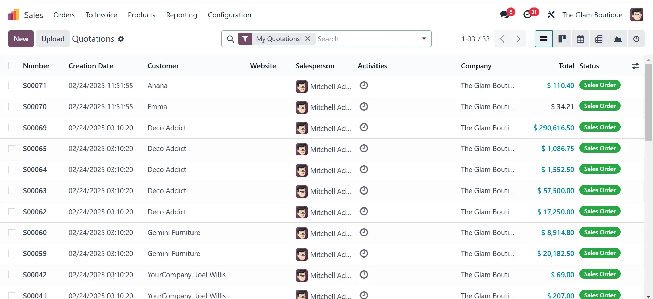The width and height of the screenshot is (653, 299).
Task: Go to previous page of records
Action: tap(502, 39)
